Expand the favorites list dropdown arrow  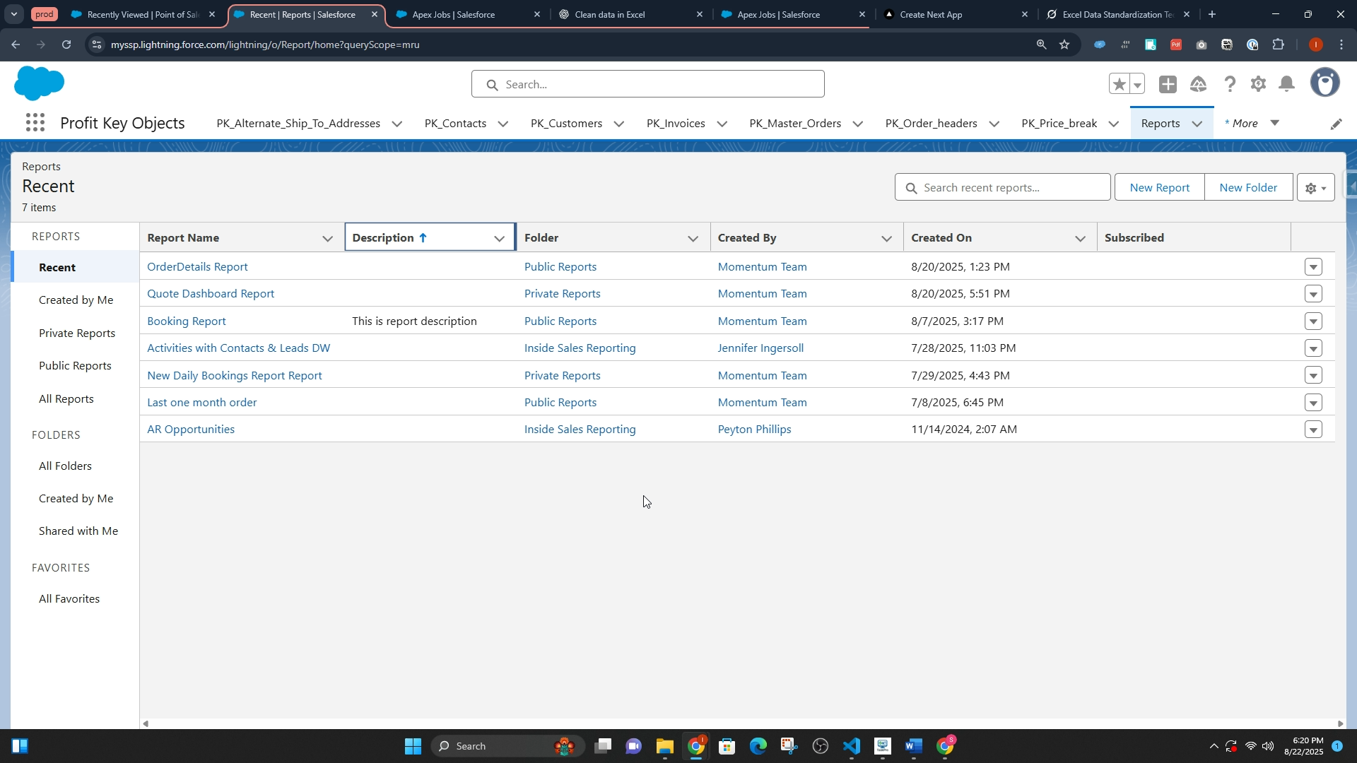(1137, 85)
